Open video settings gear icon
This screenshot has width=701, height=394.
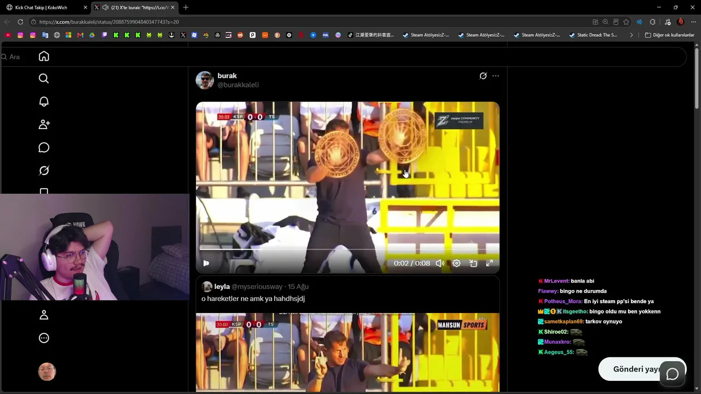coord(456,263)
